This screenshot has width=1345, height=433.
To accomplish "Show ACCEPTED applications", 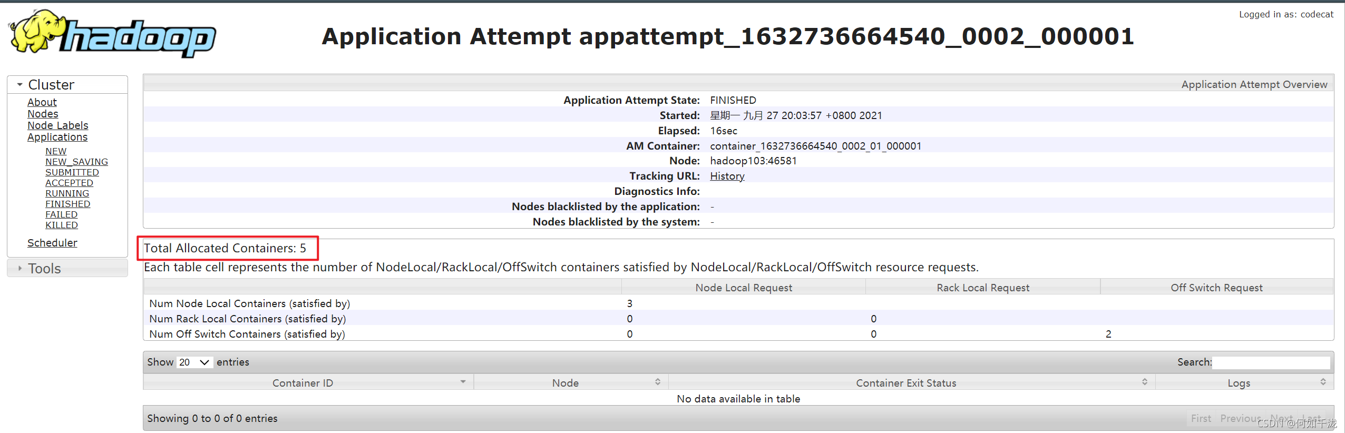I will click(x=69, y=183).
